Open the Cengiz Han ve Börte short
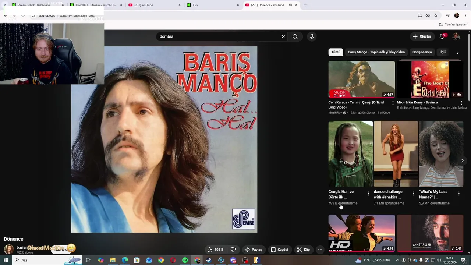471x265 pixels. 351,154
